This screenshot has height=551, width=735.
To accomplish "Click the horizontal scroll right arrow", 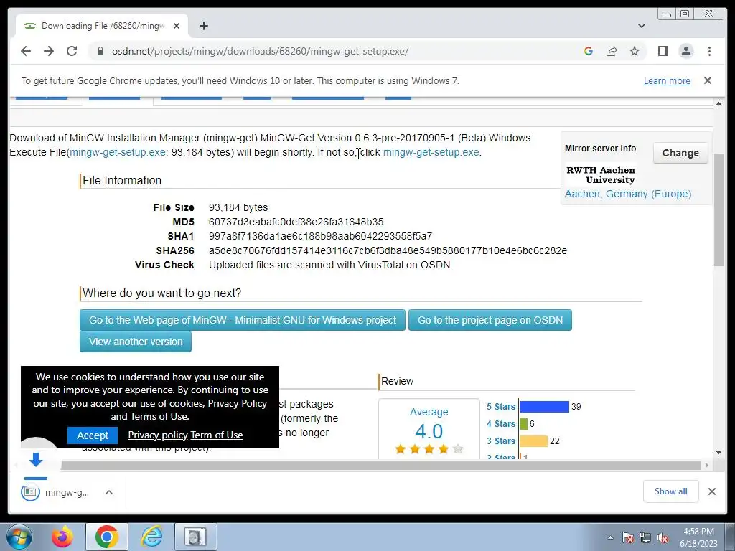I will coord(707,465).
